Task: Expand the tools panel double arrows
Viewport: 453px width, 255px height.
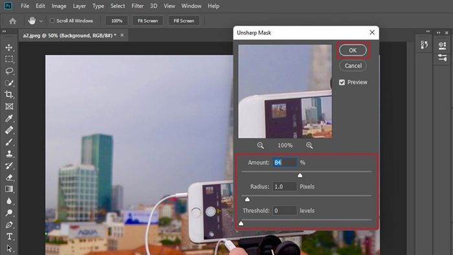Action: [4, 31]
